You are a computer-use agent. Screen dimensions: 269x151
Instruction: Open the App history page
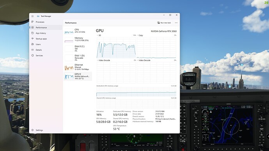(46, 33)
